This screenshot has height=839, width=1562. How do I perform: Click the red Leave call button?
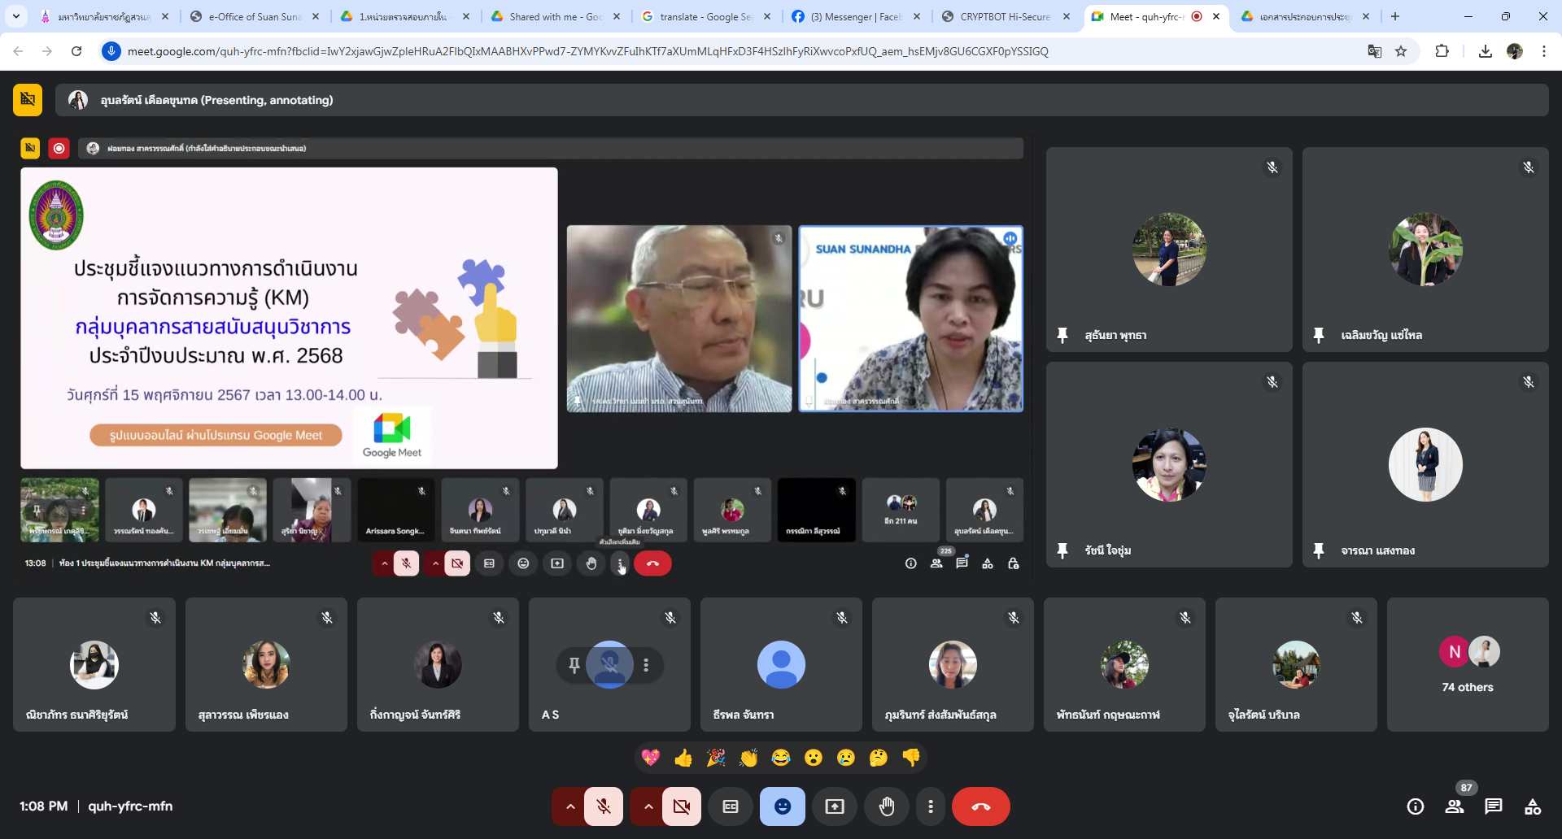[980, 806]
